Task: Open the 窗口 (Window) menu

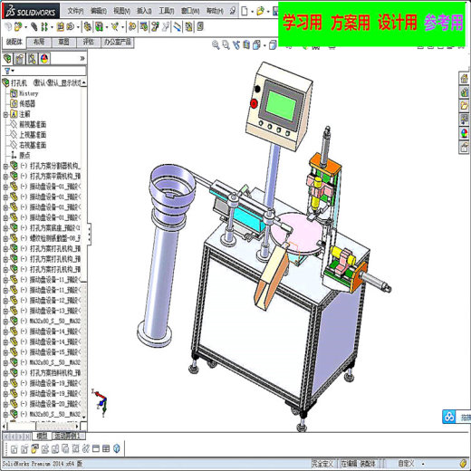Action: tap(190, 11)
